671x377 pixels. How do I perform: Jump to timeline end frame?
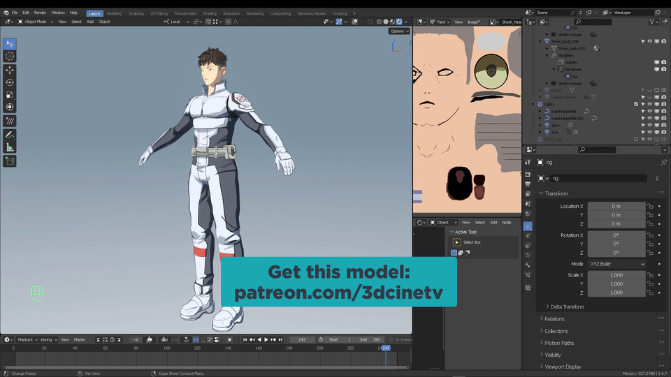(x=280, y=340)
